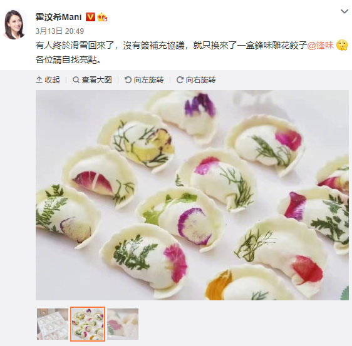Click the counterclockwise rotate arrow icon
Image resolution: width=352 pixels, height=346 pixels.
(x=128, y=80)
